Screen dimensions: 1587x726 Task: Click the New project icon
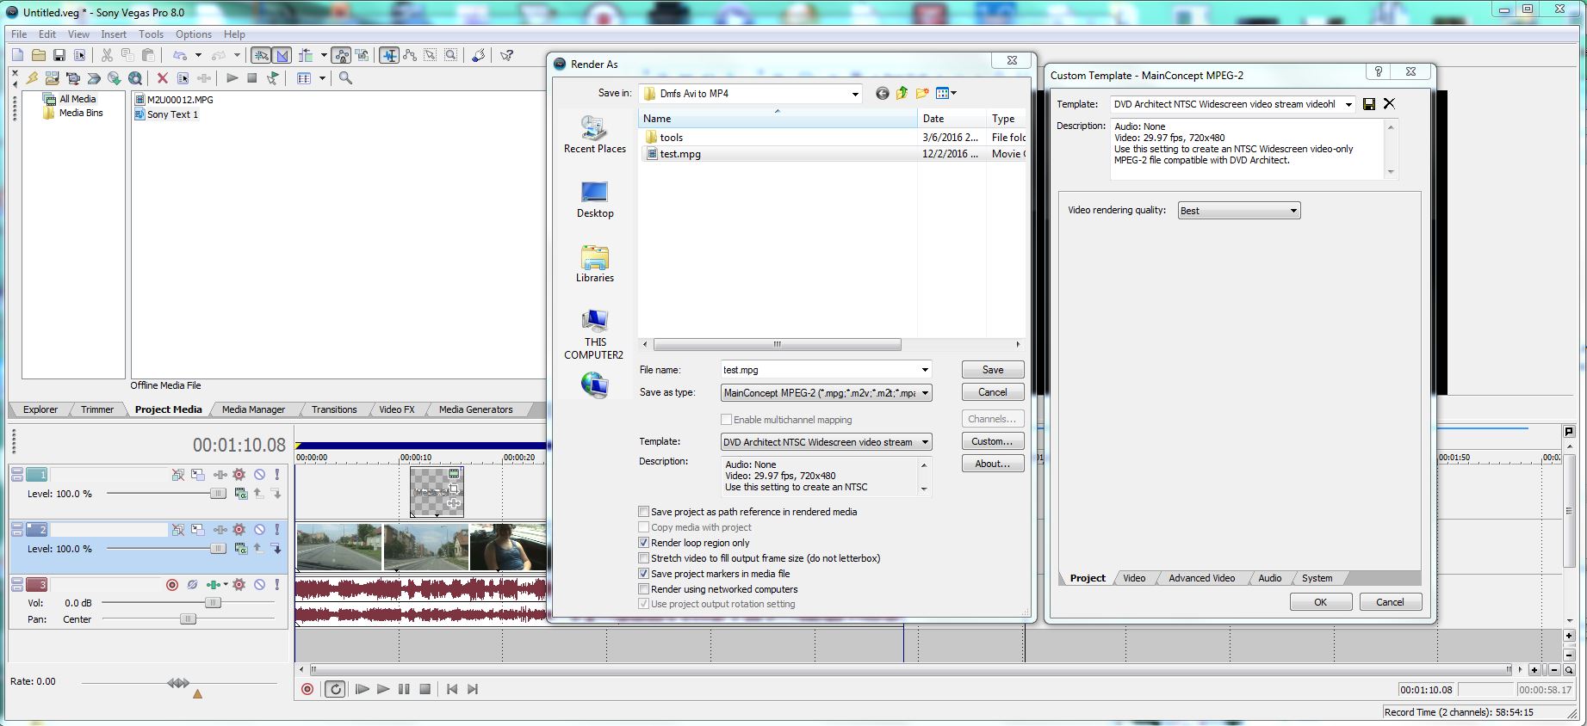tap(18, 55)
